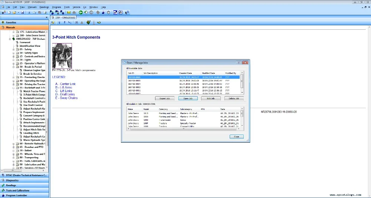371x198 pixels.
Task: Expand the '65 - Drawbar and PTO' folder
Action: point(13,147)
